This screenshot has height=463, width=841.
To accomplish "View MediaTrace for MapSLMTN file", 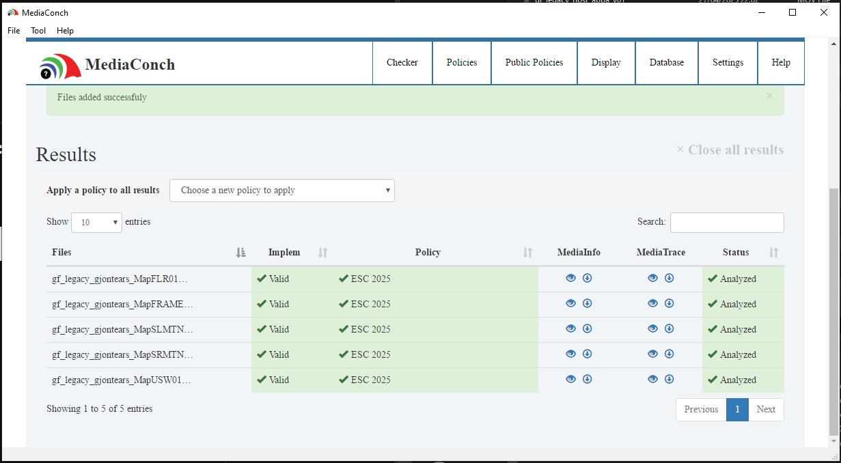I will click(652, 328).
